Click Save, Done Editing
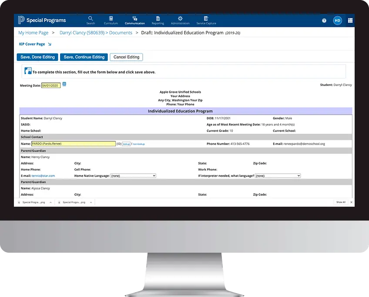 click(x=37, y=57)
